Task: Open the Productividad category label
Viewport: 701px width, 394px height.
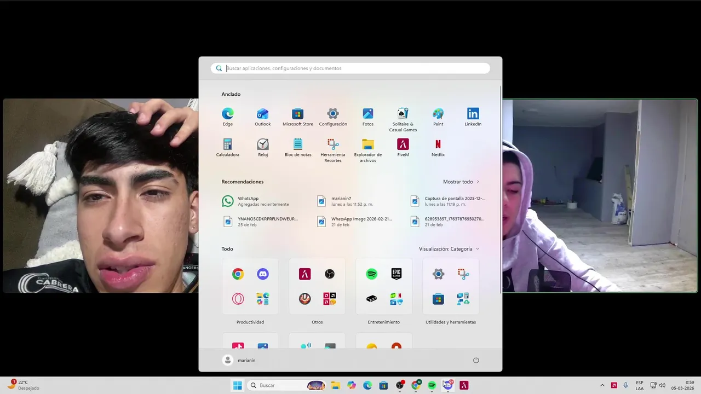Action: [x=250, y=322]
